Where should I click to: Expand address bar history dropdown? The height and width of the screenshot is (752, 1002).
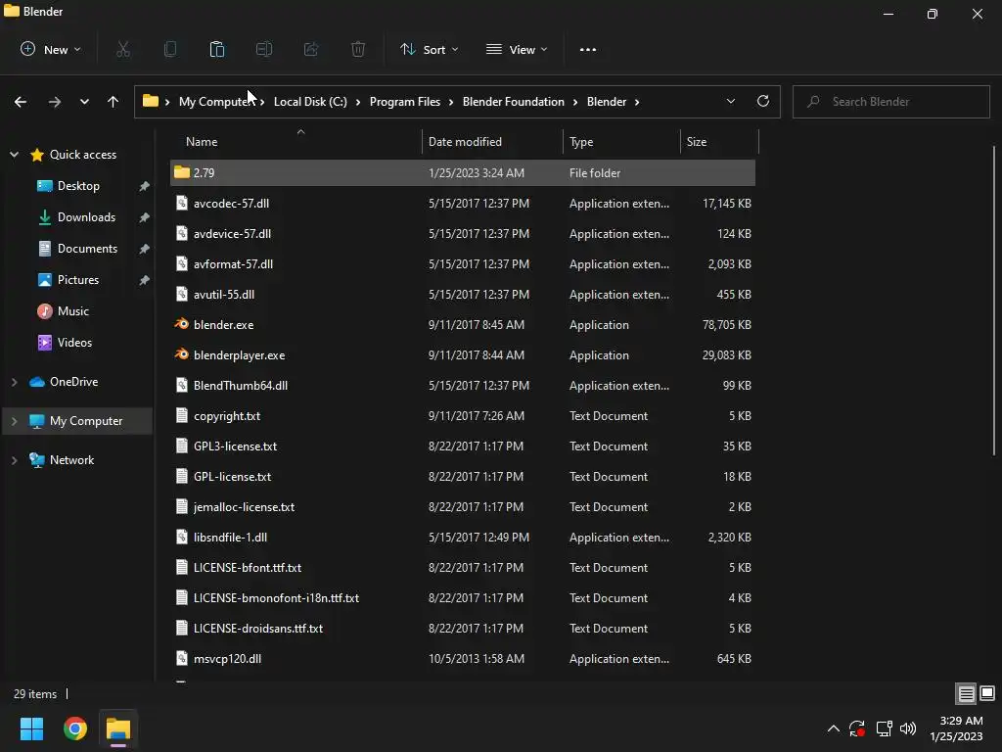(x=730, y=101)
